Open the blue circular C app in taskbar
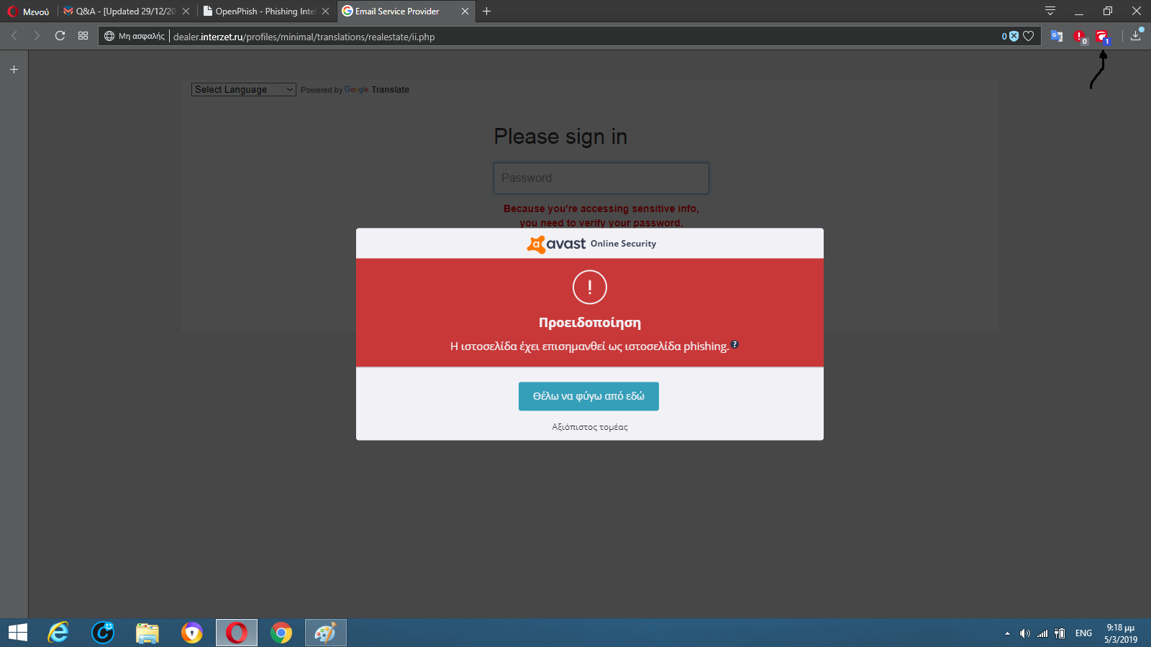Screen dimensions: 1151x647 (x=103, y=633)
